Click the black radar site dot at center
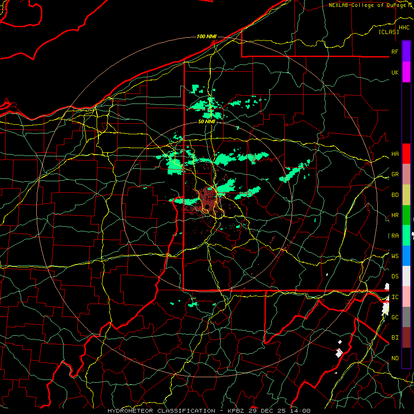 pos(207,207)
